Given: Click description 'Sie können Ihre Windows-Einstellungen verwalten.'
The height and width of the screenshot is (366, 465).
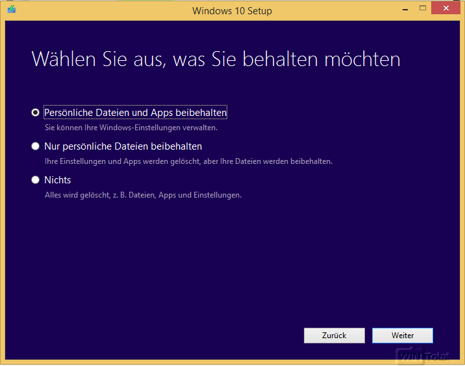Looking at the screenshot, I should (x=131, y=128).
